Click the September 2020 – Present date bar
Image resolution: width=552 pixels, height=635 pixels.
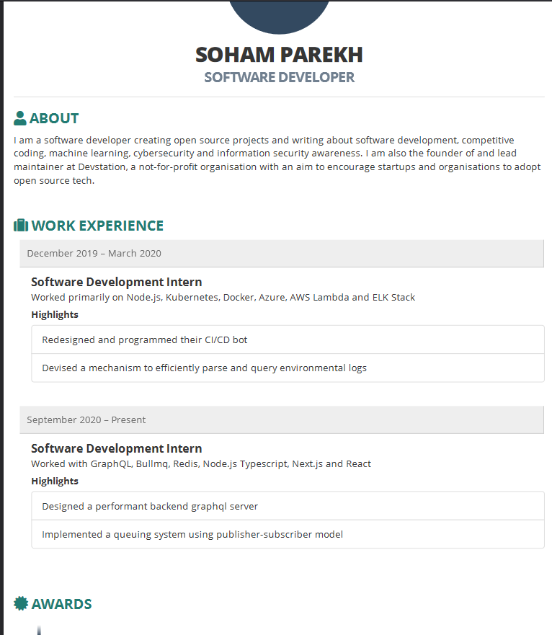point(282,420)
